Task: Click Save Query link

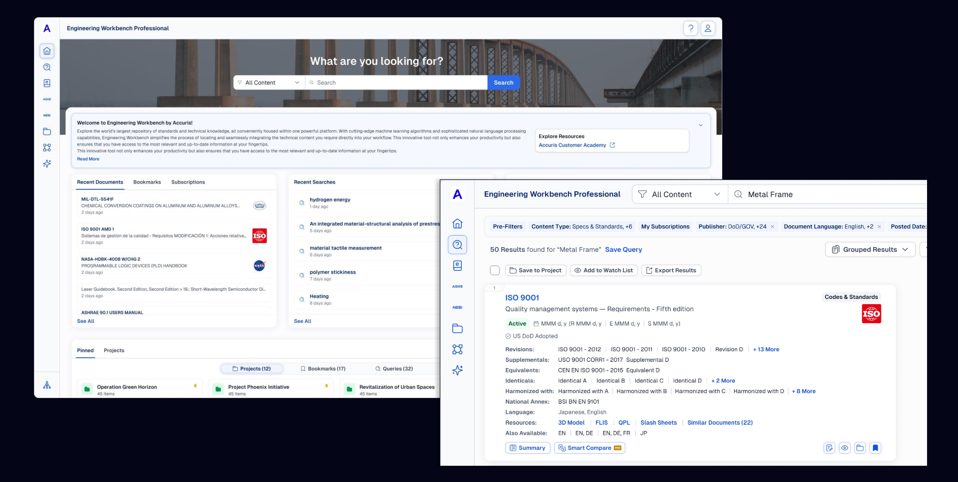Action: tap(623, 250)
